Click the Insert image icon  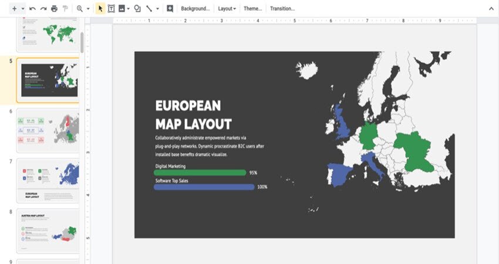(x=122, y=9)
